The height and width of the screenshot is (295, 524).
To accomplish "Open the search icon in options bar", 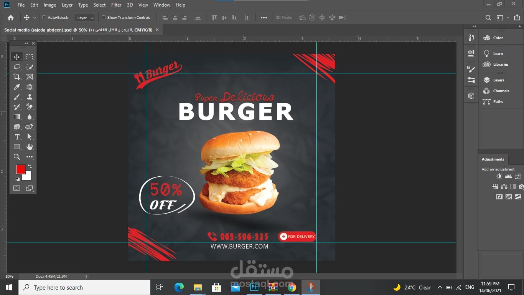I will point(488,18).
